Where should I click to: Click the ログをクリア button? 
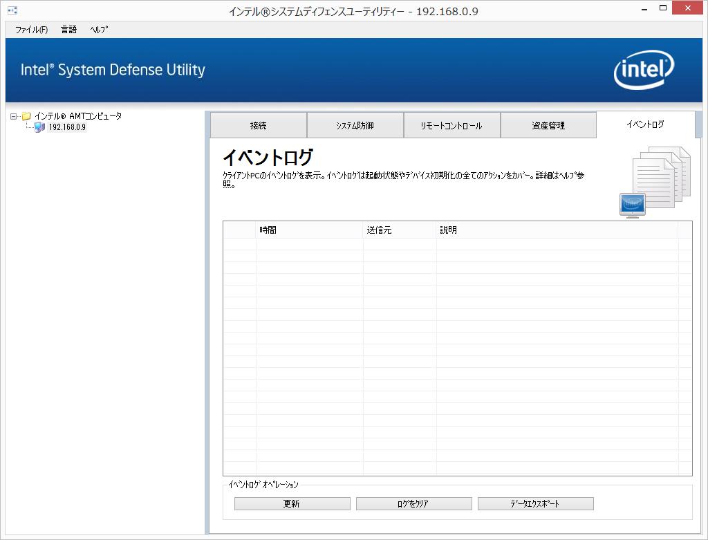414,503
